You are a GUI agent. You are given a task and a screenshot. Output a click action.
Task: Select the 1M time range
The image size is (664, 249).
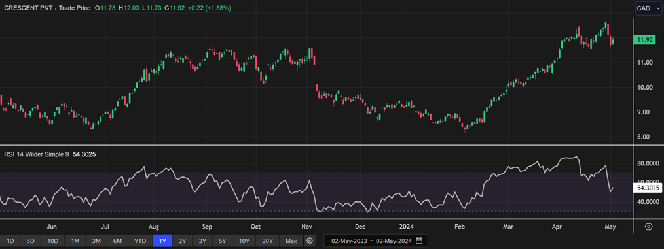75,241
